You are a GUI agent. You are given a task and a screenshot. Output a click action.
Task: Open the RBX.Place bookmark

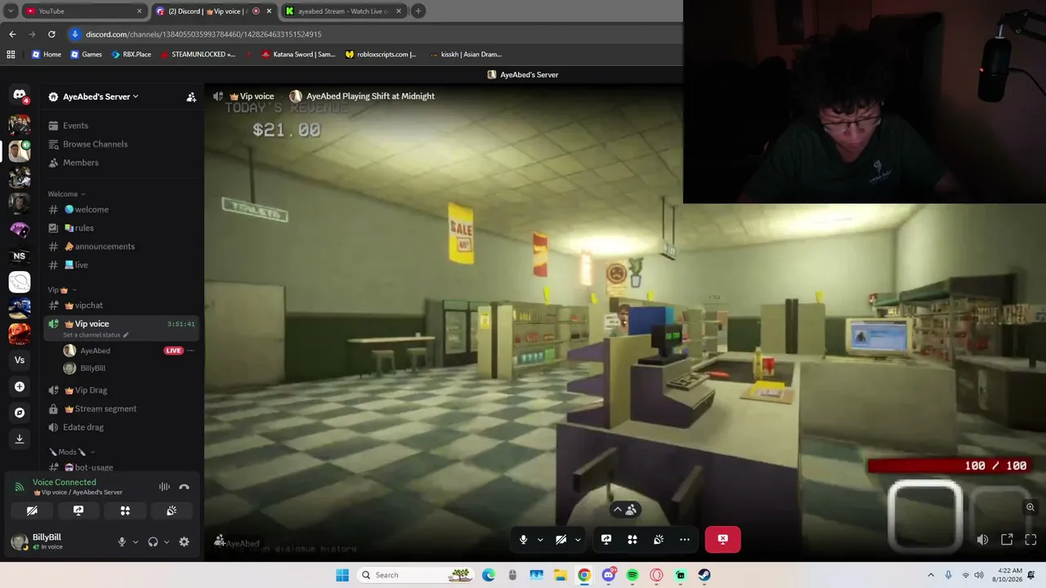tap(131, 55)
